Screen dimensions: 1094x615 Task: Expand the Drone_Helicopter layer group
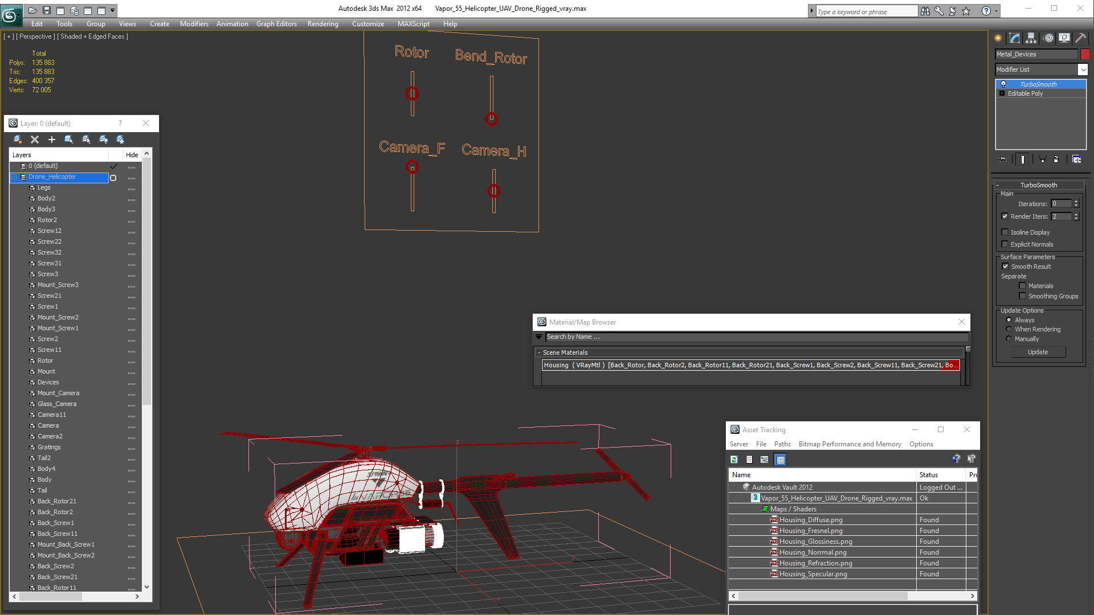[14, 177]
